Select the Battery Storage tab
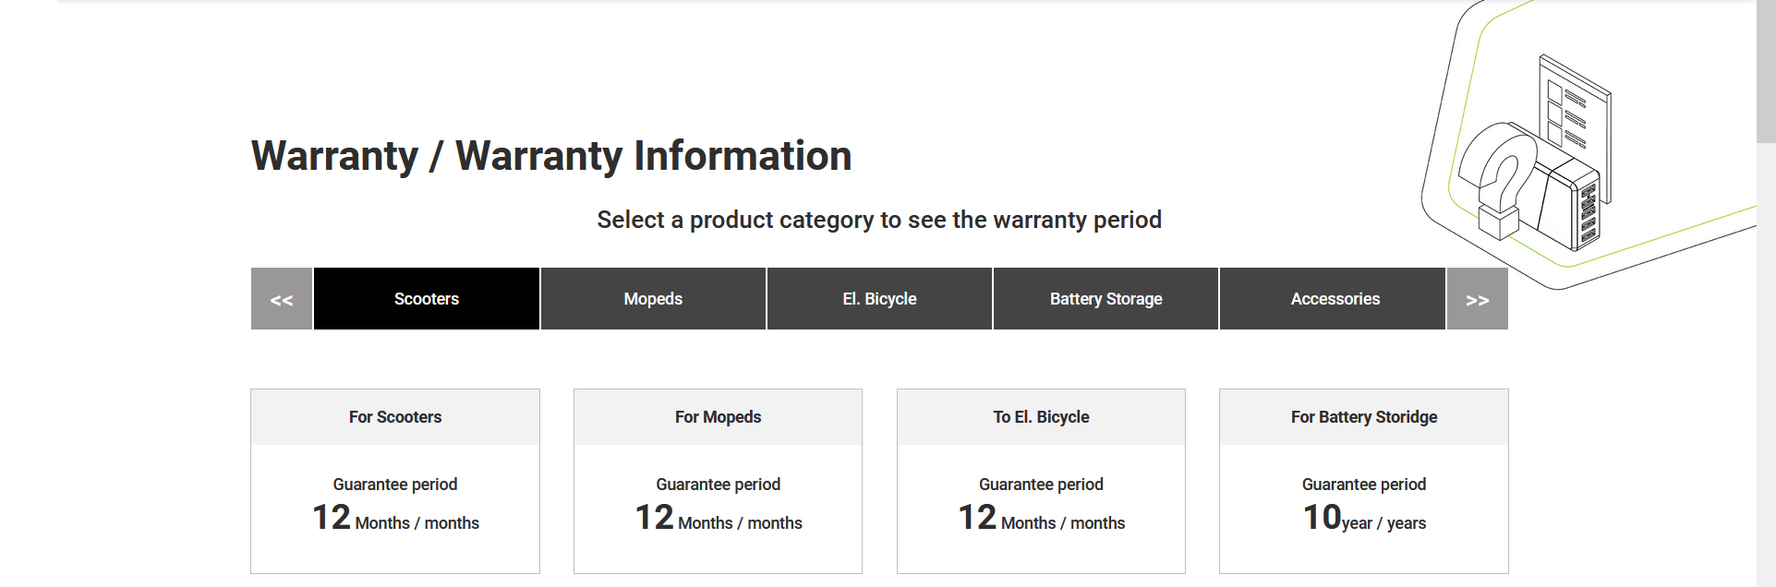The width and height of the screenshot is (1776, 587). [x=1105, y=299]
